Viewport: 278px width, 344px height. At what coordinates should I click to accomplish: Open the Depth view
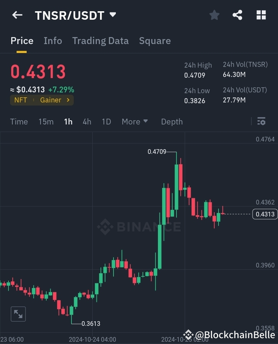172,121
